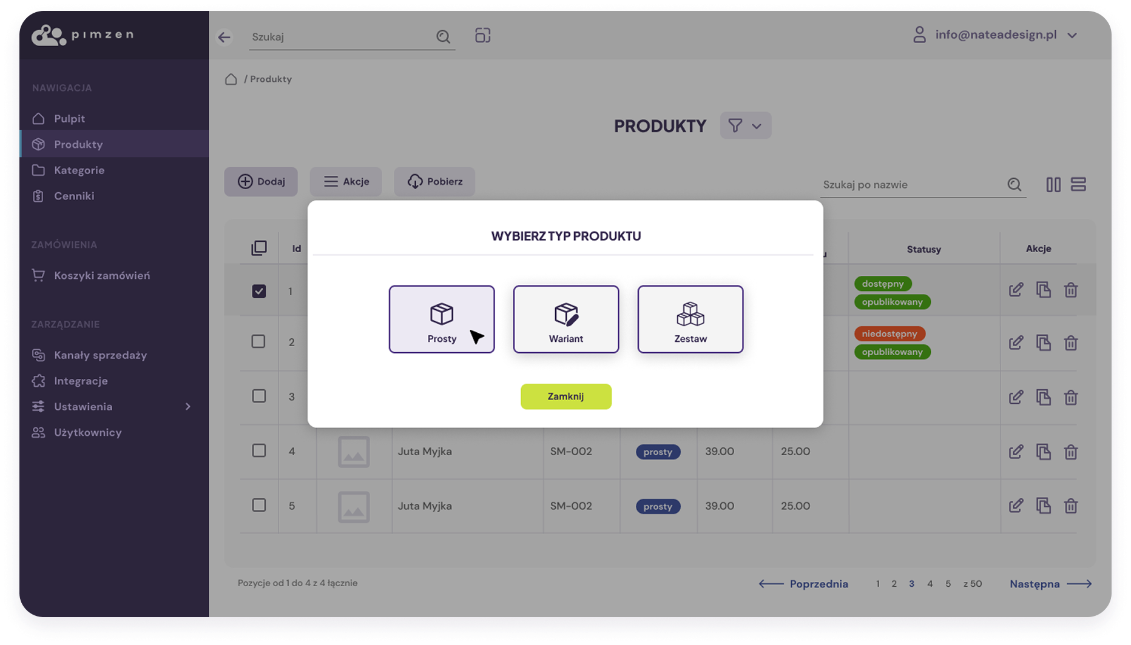Duplicate product in row 2
Viewport: 1131px width, 645px height.
(x=1044, y=343)
